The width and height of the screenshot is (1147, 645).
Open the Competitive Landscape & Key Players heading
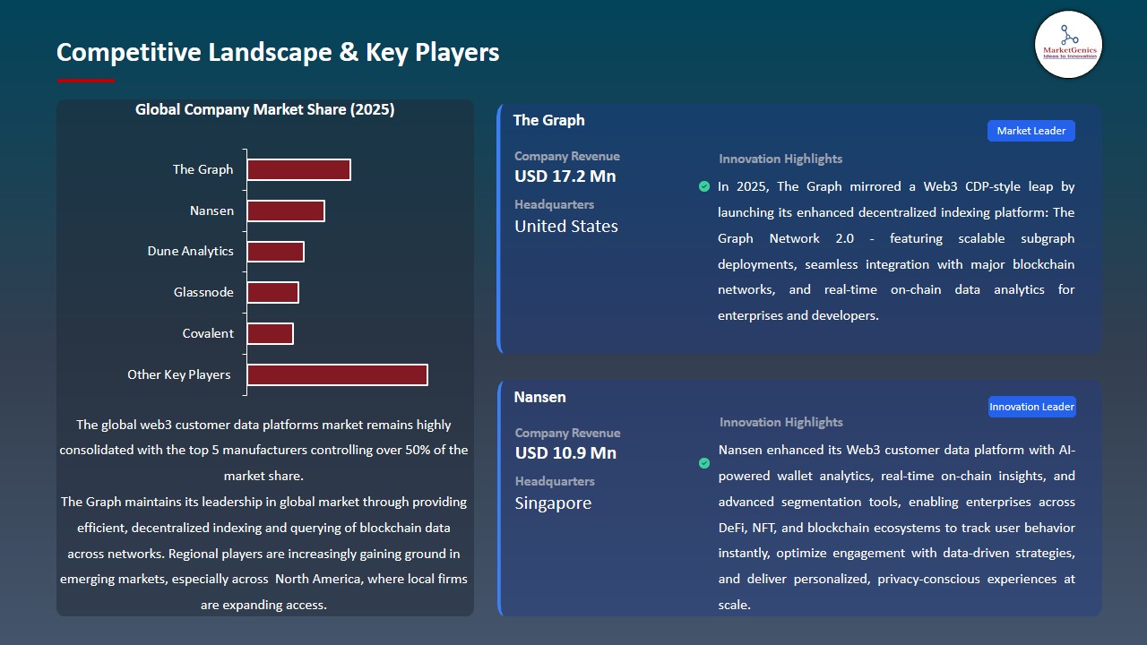point(278,52)
